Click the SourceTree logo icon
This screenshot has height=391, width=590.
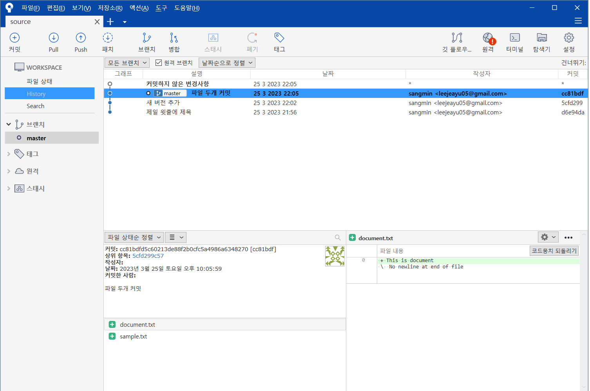[9, 7]
